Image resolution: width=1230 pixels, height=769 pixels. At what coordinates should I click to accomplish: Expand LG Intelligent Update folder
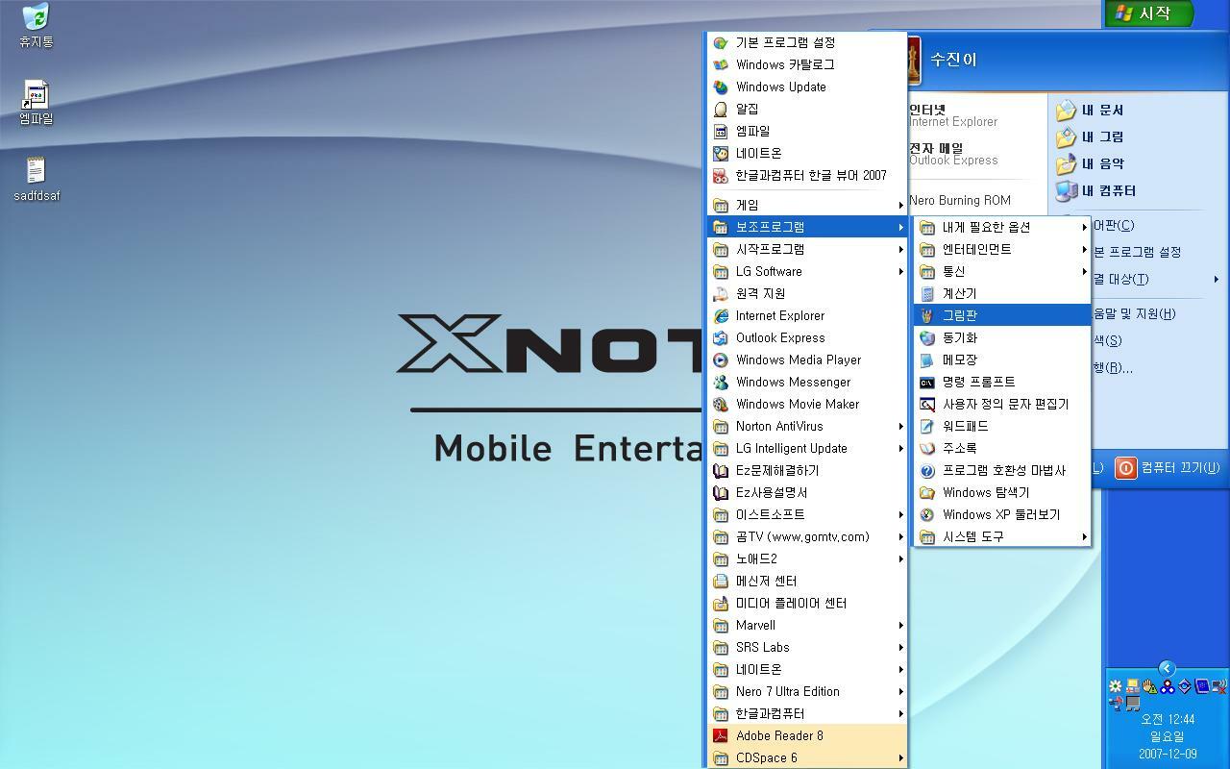coord(807,448)
